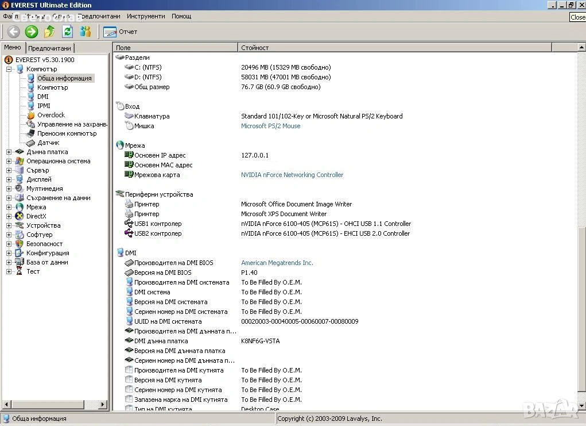The image size is (586, 426).
Task: Click the tree panel's right scroll arrow
Action: [x=103, y=405]
